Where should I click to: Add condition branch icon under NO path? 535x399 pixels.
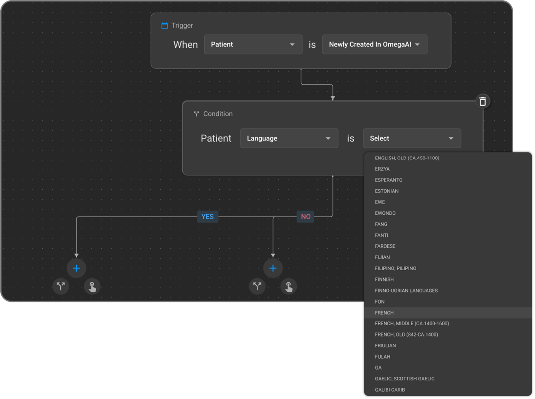[x=257, y=286]
